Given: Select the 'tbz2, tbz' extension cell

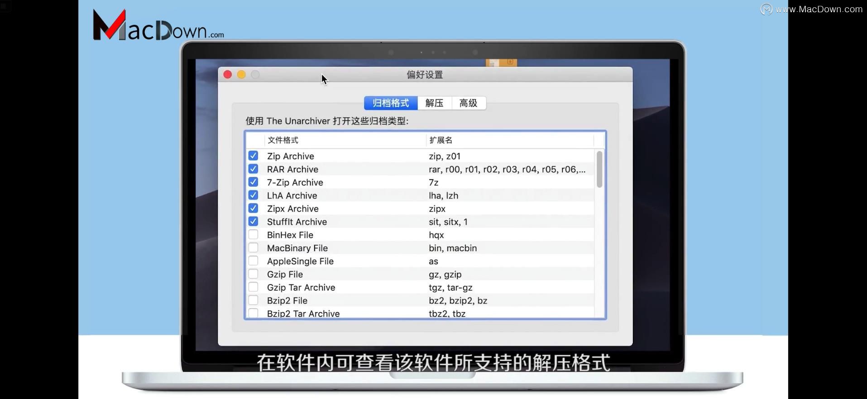Looking at the screenshot, I should [447, 313].
